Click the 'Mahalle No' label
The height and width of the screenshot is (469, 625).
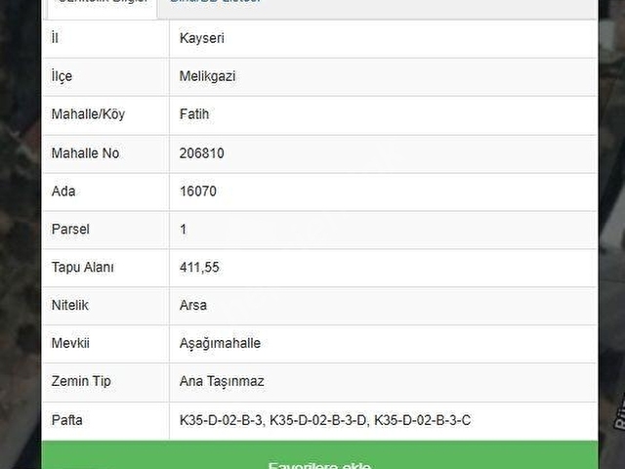click(85, 153)
